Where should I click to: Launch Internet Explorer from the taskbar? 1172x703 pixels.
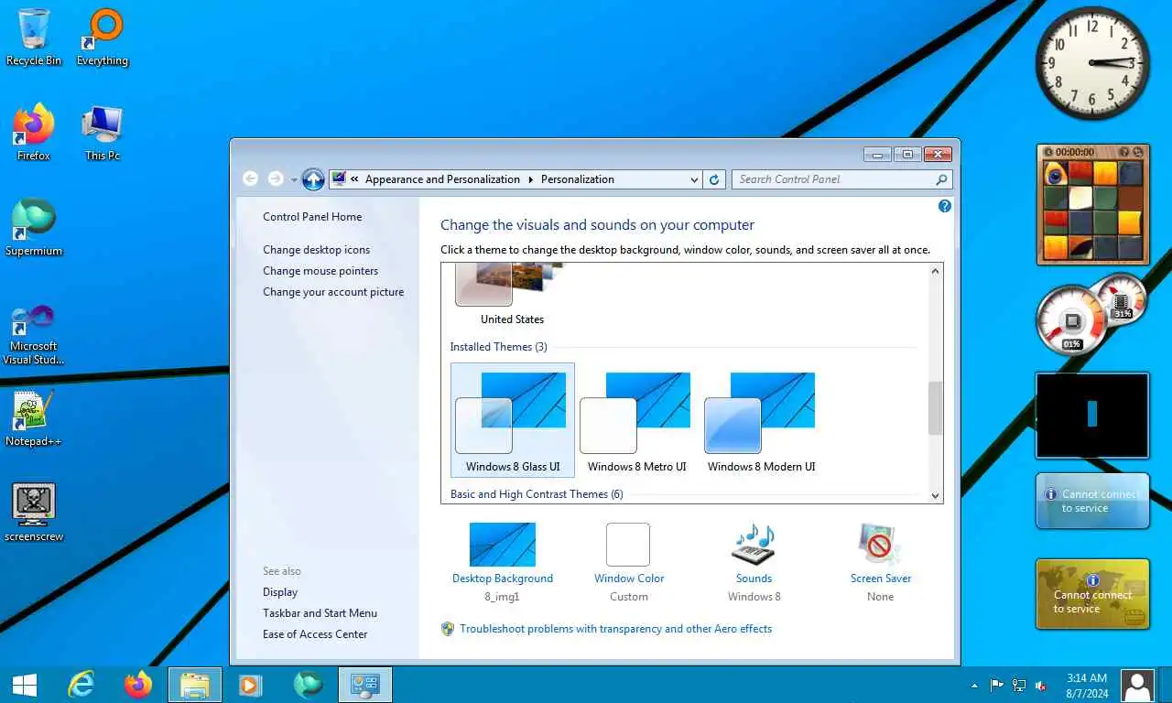81,685
